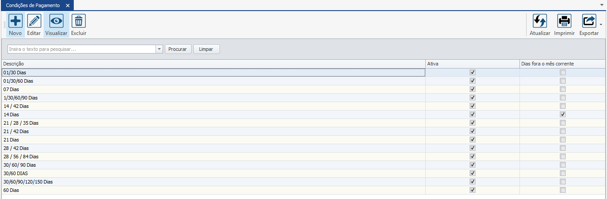The image size is (607, 199).
Task: Expand the Exportar dropdown arrow
Action: (x=601, y=25)
